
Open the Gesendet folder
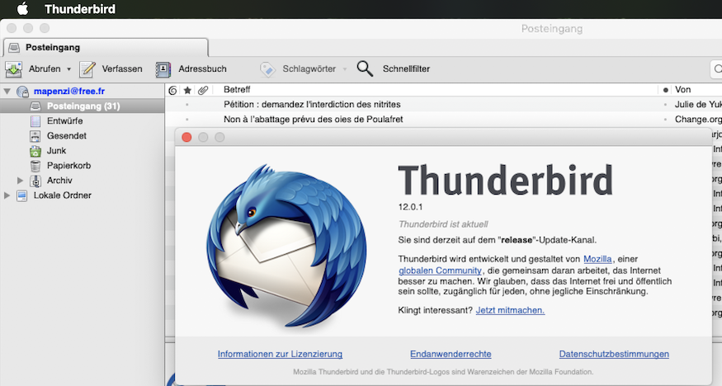coord(67,136)
